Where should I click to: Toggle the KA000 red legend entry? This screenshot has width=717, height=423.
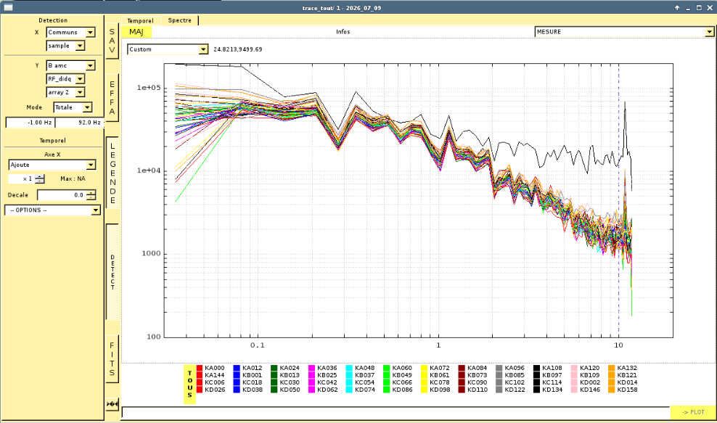pos(210,368)
